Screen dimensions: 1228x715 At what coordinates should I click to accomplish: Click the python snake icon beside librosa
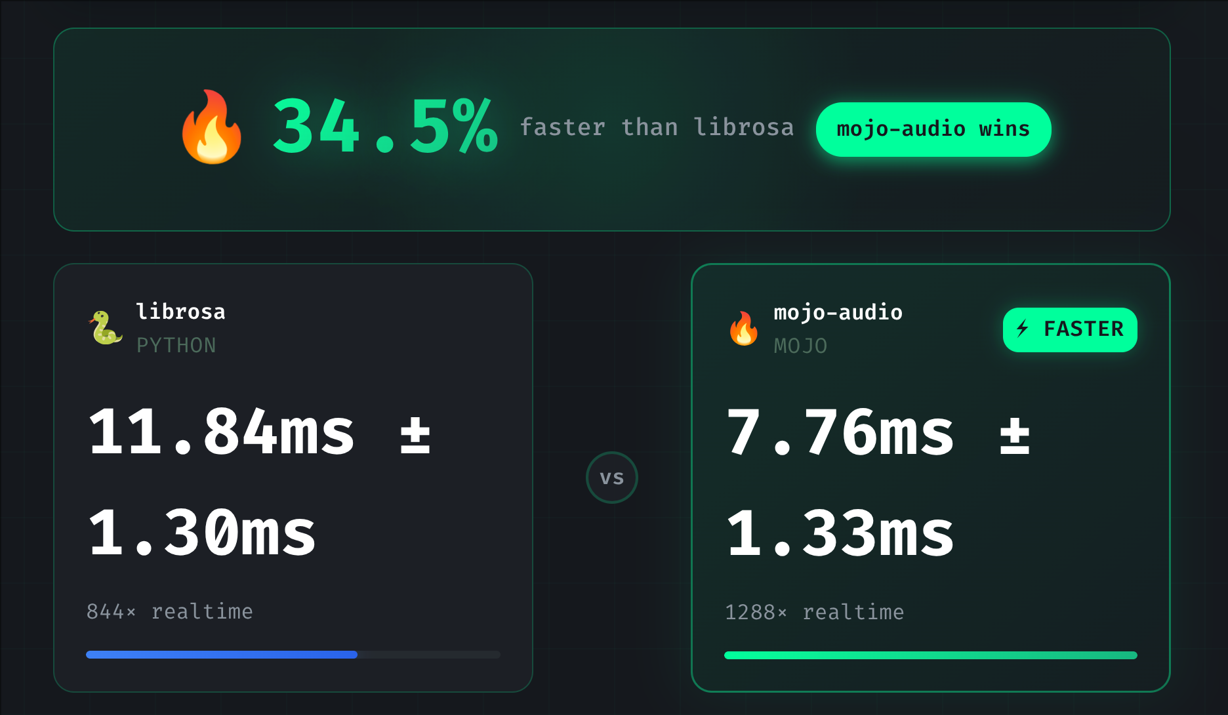coord(106,327)
